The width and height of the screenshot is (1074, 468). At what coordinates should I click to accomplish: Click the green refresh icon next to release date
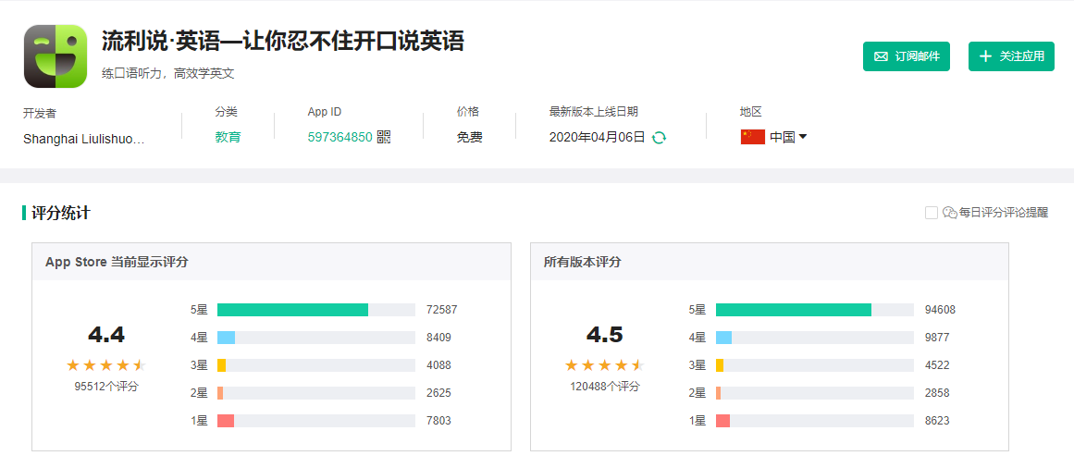(x=659, y=137)
